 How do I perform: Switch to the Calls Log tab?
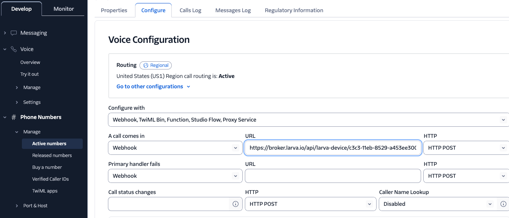(x=190, y=10)
